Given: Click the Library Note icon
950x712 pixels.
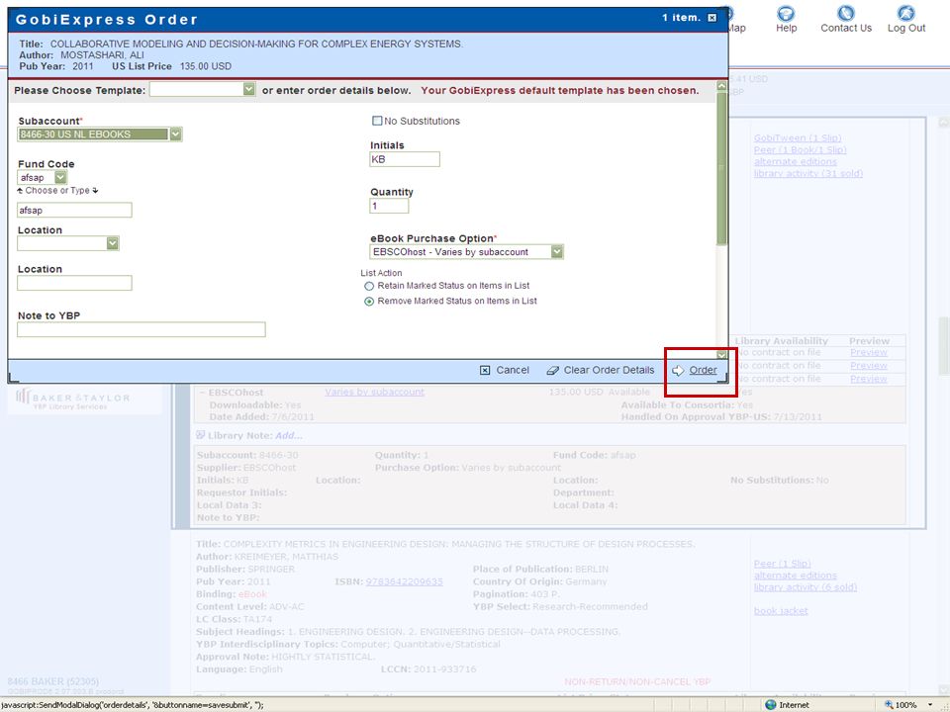Looking at the screenshot, I should point(201,435).
